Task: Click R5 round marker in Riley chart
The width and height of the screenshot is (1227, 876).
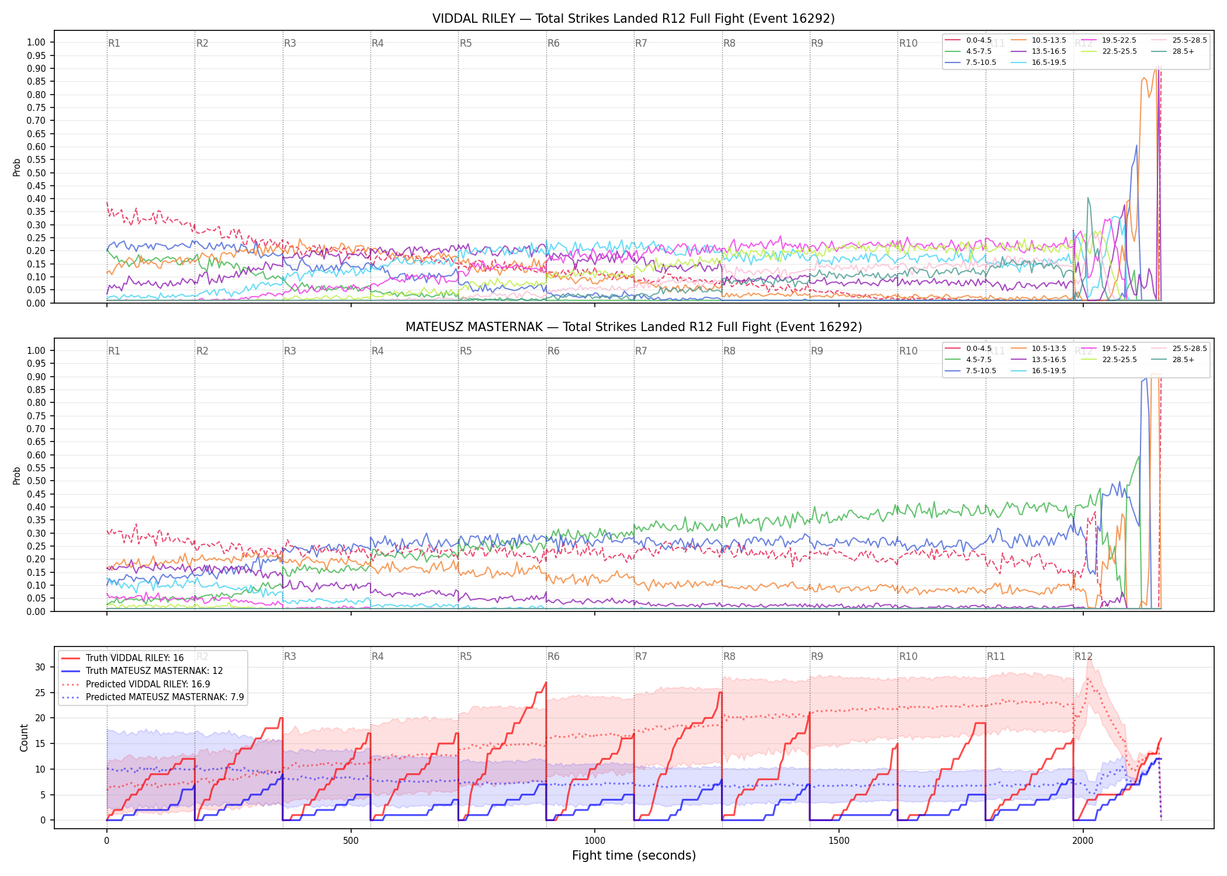Action: [x=466, y=43]
